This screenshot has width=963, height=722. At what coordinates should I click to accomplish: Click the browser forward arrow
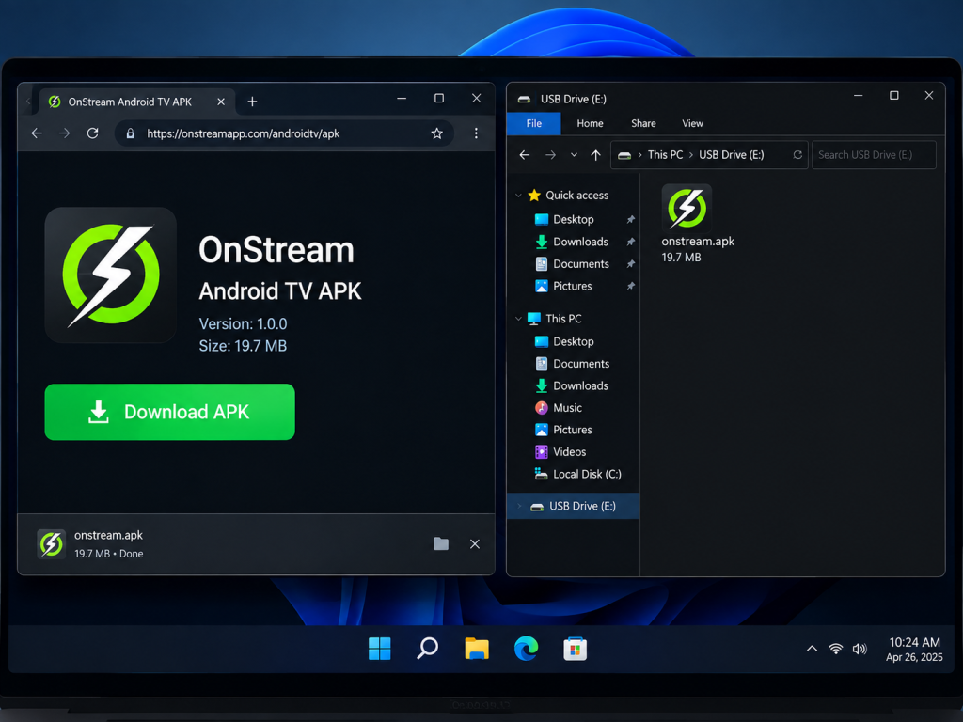coord(65,133)
